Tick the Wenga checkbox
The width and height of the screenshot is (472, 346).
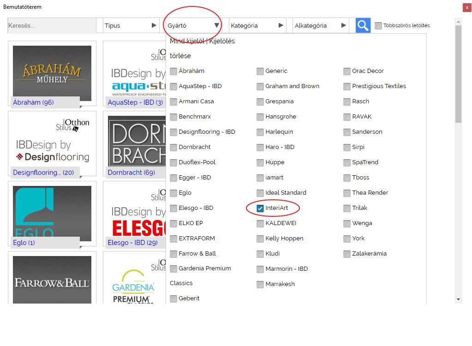347,224
